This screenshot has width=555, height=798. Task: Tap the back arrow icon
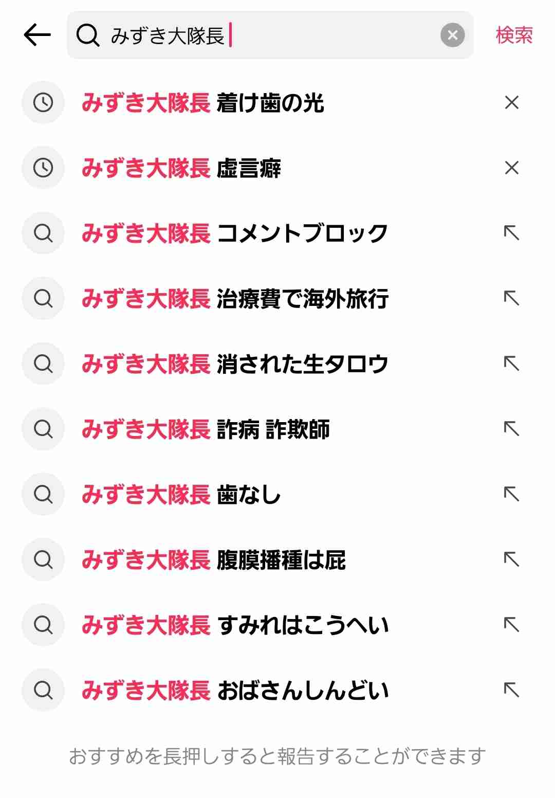(37, 35)
